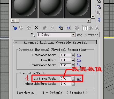Screen dimensions: 114x99
Task: Click the Luminance Scale value field
Action: click(x=65, y=79)
